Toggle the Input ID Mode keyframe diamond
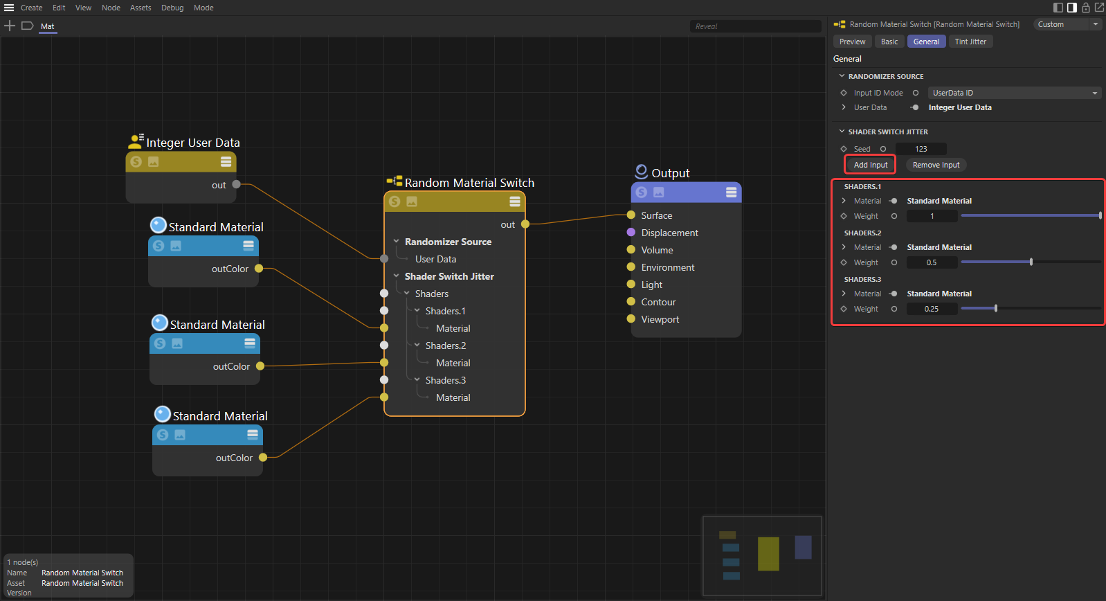The image size is (1106, 601). coord(844,93)
